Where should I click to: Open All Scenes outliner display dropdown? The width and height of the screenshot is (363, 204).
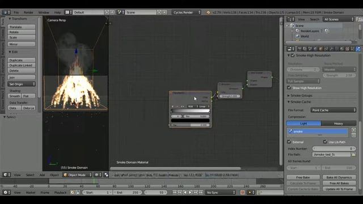point(339,19)
